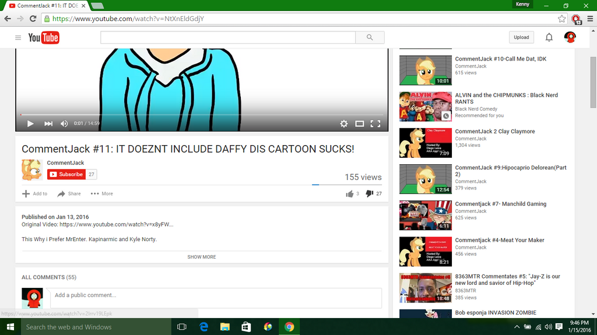Open 8363MTR channel link
The width and height of the screenshot is (597, 335).
[x=466, y=291]
